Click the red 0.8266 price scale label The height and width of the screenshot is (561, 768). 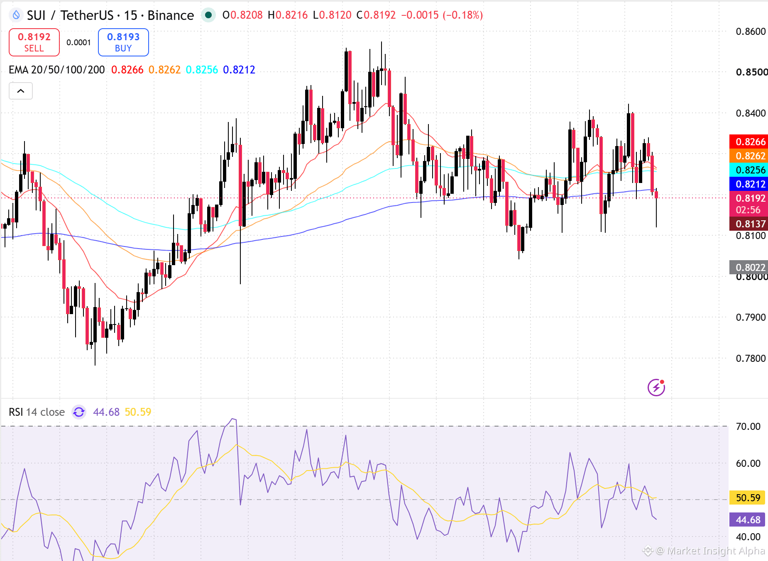tap(749, 142)
